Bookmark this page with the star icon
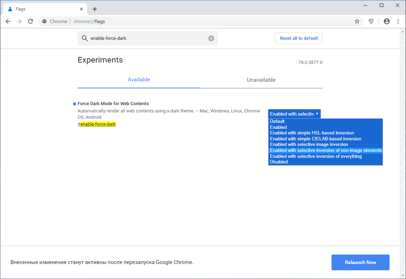Screen dimensions: 406x279 [357, 21]
